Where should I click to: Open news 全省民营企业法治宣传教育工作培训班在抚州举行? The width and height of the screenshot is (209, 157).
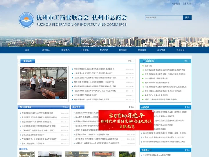pos(93,73)
